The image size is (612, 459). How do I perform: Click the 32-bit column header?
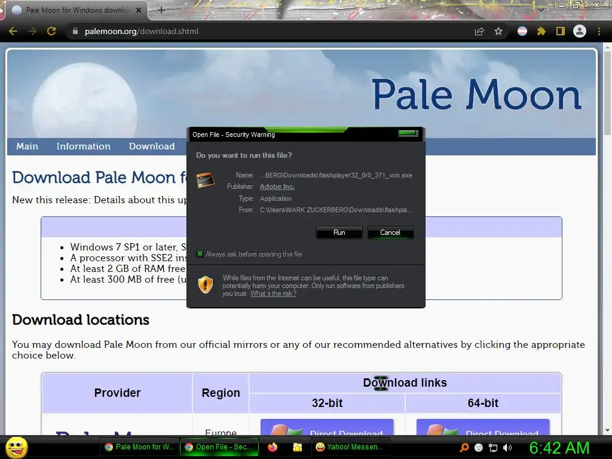327,403
